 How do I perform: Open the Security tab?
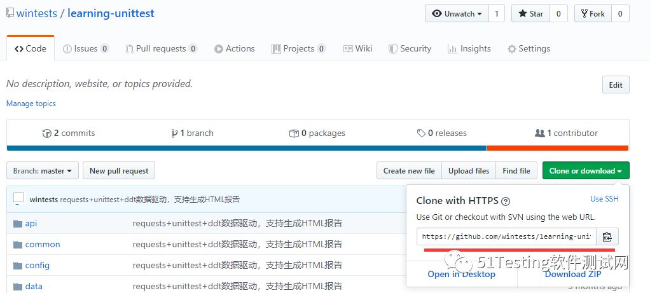tap(410, 48)
